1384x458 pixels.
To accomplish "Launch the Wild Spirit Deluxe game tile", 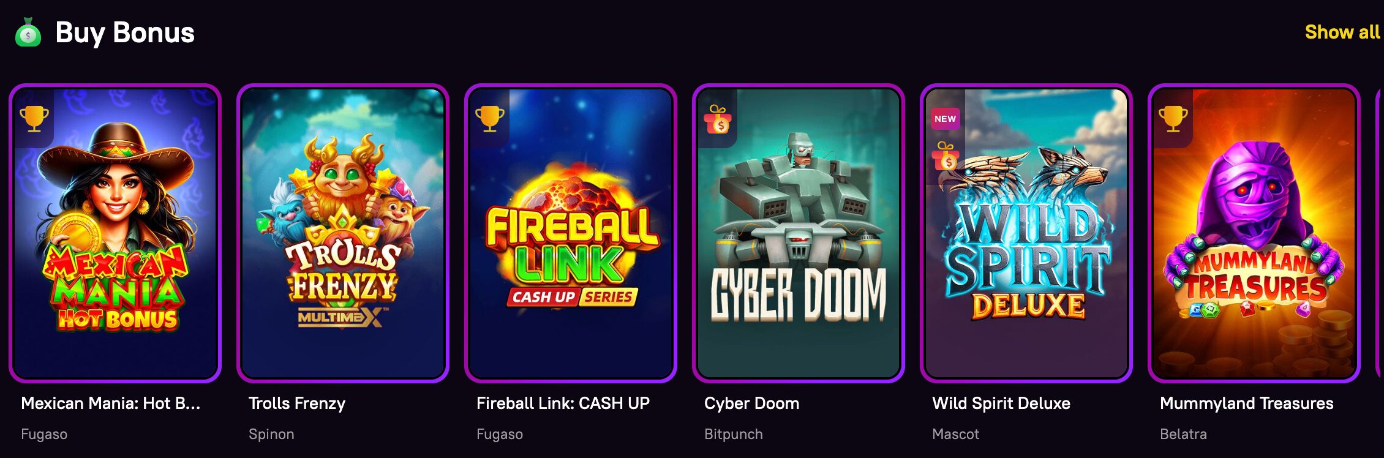I will (1026, 233).
